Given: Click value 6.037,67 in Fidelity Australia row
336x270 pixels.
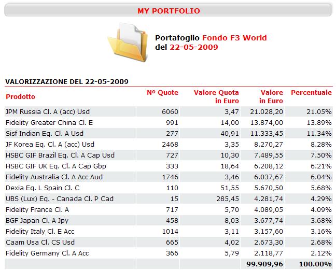Looking at the screenshot, I should coord(269,177).
